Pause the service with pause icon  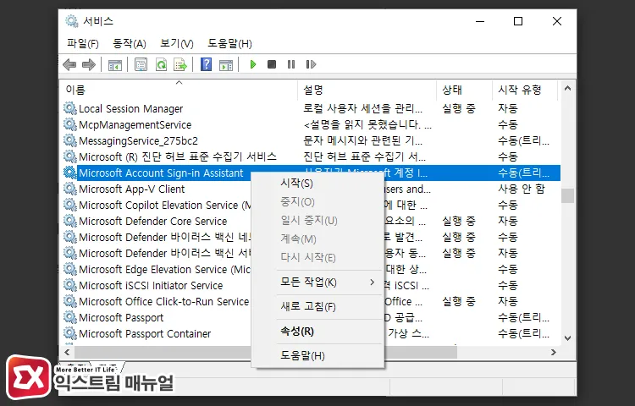tap(291, 64)
